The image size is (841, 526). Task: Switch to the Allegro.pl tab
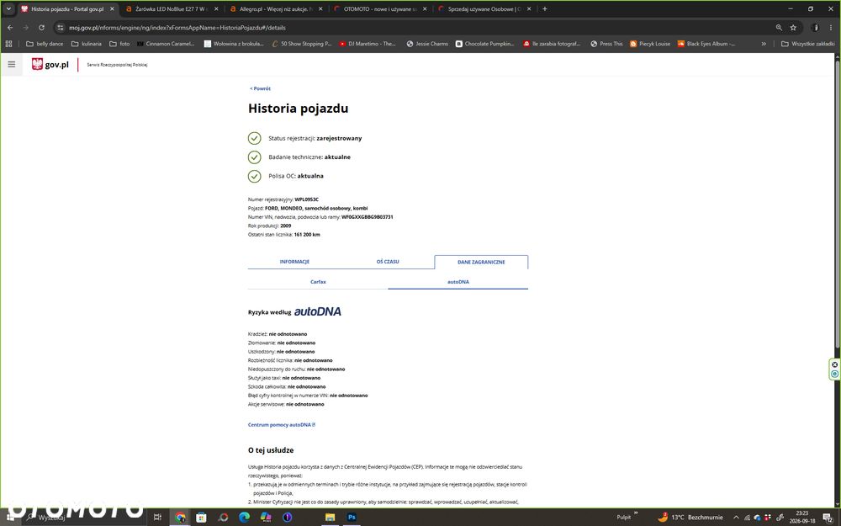[x=271, y=8]
